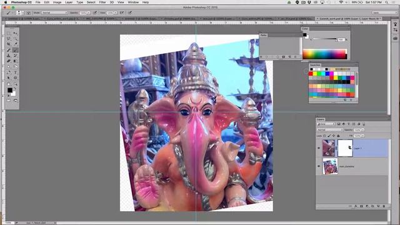
Task: Delete layer with trash icon in Layers
Action: (384, 206)
